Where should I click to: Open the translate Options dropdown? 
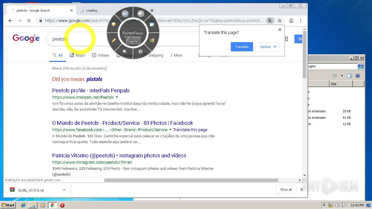[x=268, y=47]
